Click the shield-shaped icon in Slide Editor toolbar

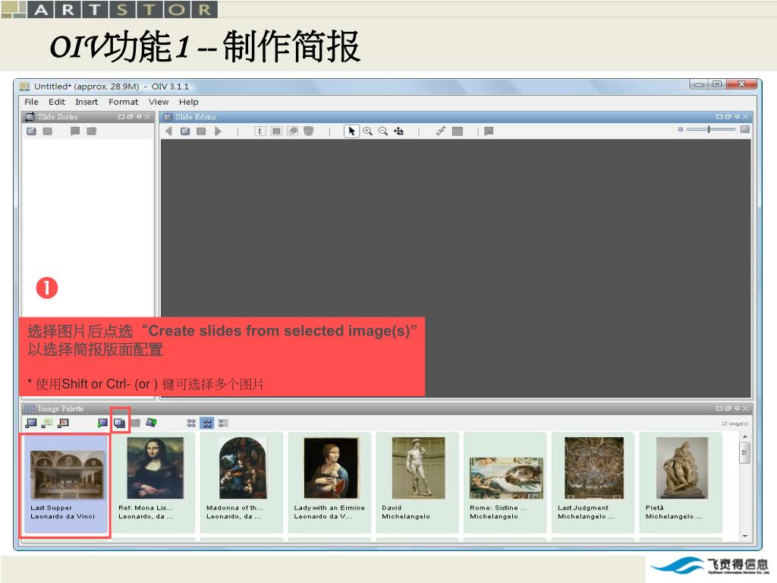pyautogui.click(x=308, y=131)
